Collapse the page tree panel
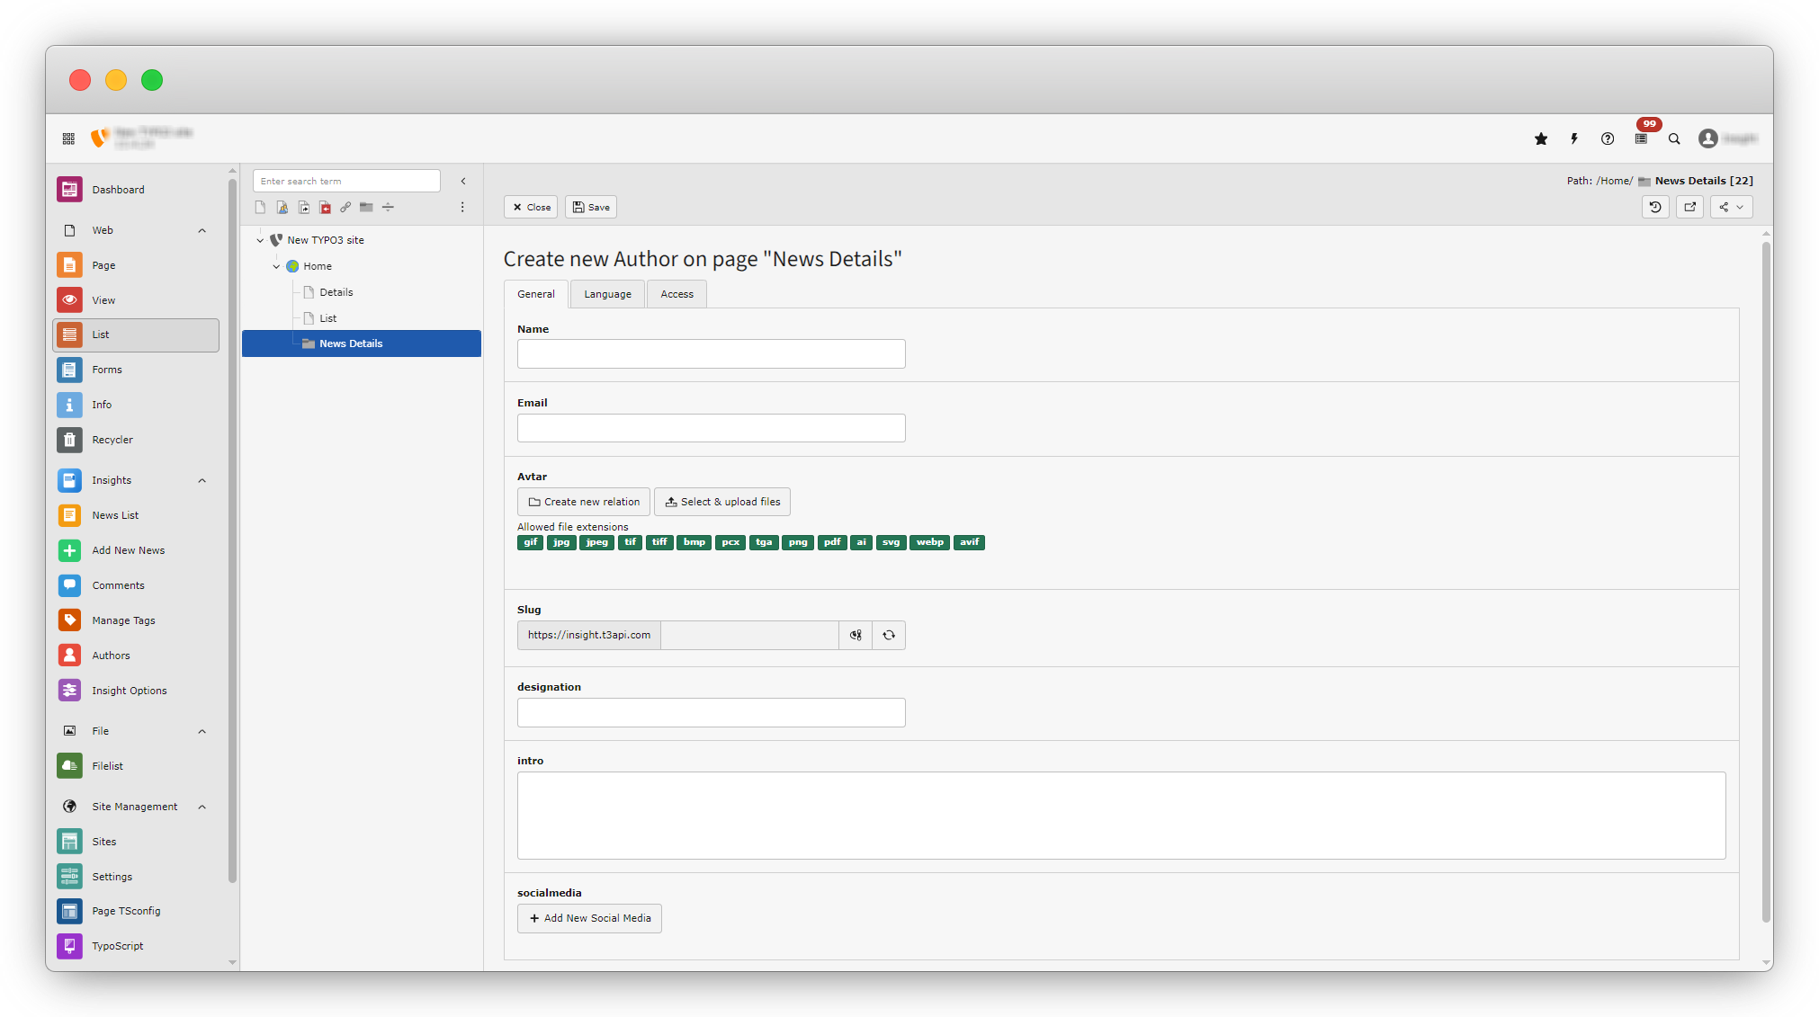 click(x=463, y=181)
